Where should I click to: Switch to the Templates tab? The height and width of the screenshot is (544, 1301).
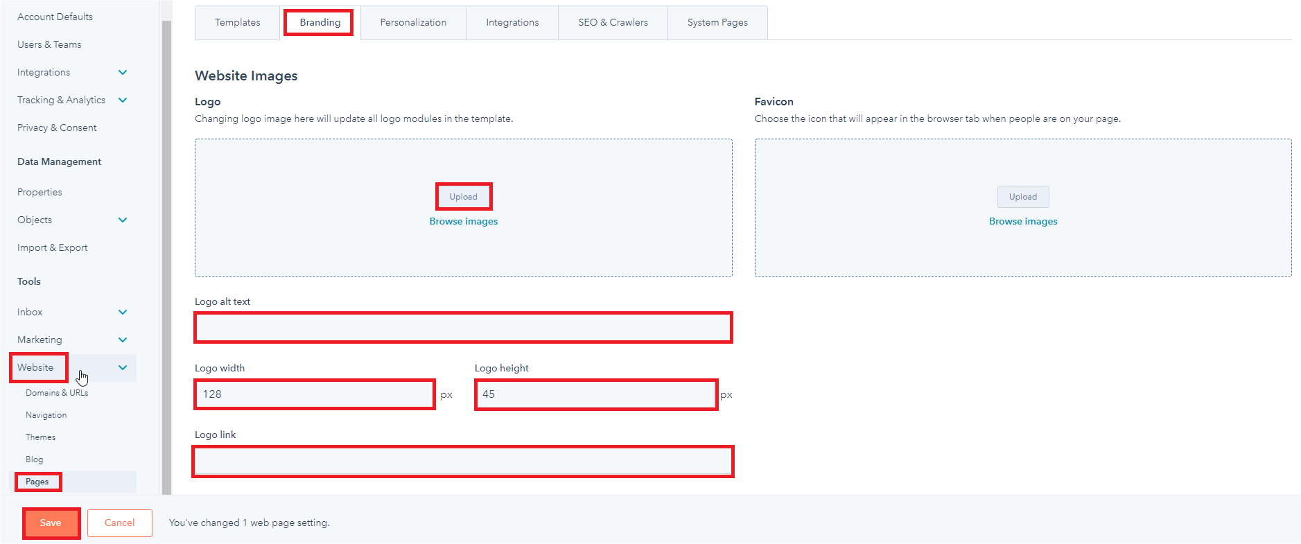pyautogui.click(x=237, y=23)
